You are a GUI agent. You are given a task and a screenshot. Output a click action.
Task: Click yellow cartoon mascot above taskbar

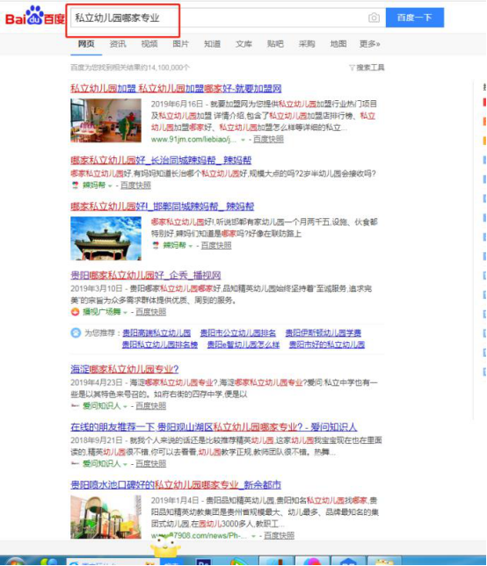[x=165, y=547]
